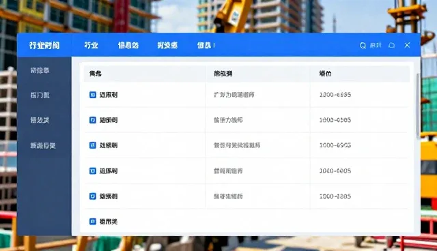The height and width of the screenshot is (251, 437).
Task: Click the price value 2000-1885
Action: pyautogui.click(x=335, y=196)
